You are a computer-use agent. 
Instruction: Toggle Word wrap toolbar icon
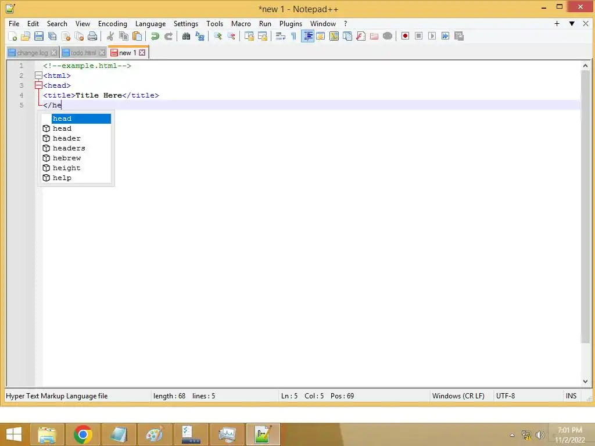(281, 36)
